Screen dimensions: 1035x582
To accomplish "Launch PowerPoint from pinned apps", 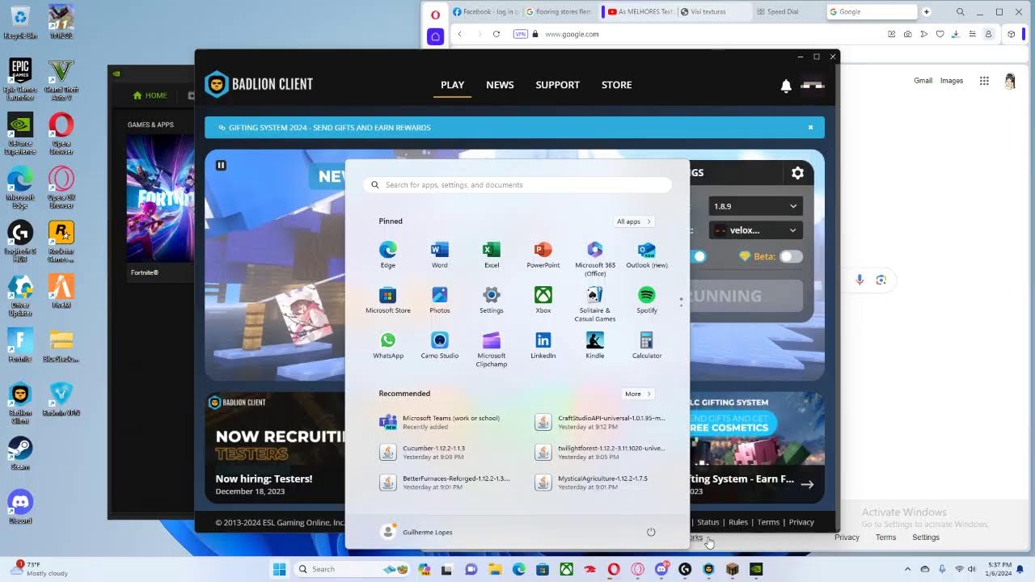I will click(543, 254).
